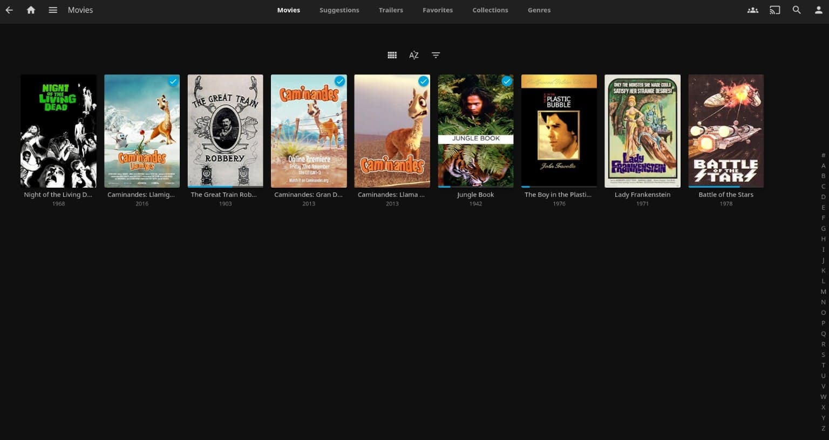
Task: Click the Jungle Book title link
Action: [475, 195]
